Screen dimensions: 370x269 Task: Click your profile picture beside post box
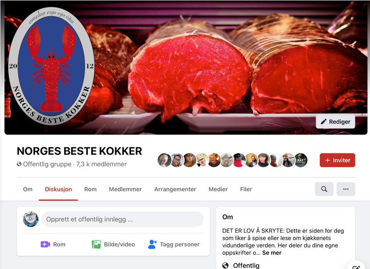tap(31, 219)
